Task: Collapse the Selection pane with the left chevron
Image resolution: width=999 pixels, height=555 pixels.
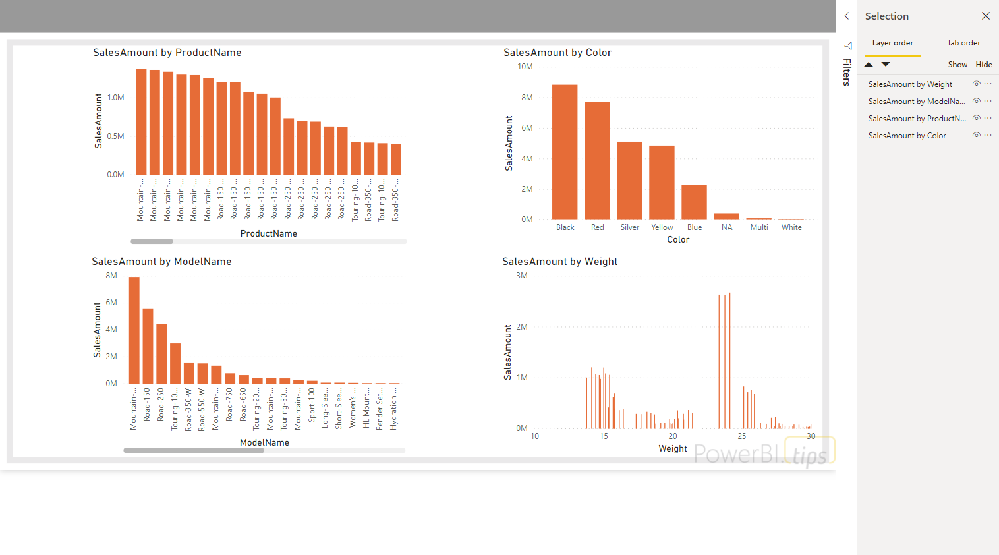Action: [846, 16]
